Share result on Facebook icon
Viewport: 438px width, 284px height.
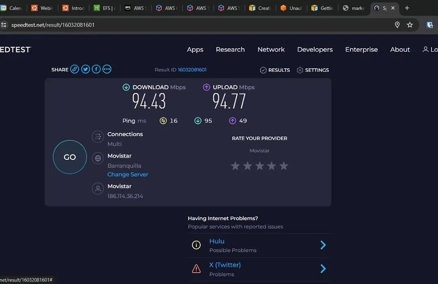click(96, 69)
